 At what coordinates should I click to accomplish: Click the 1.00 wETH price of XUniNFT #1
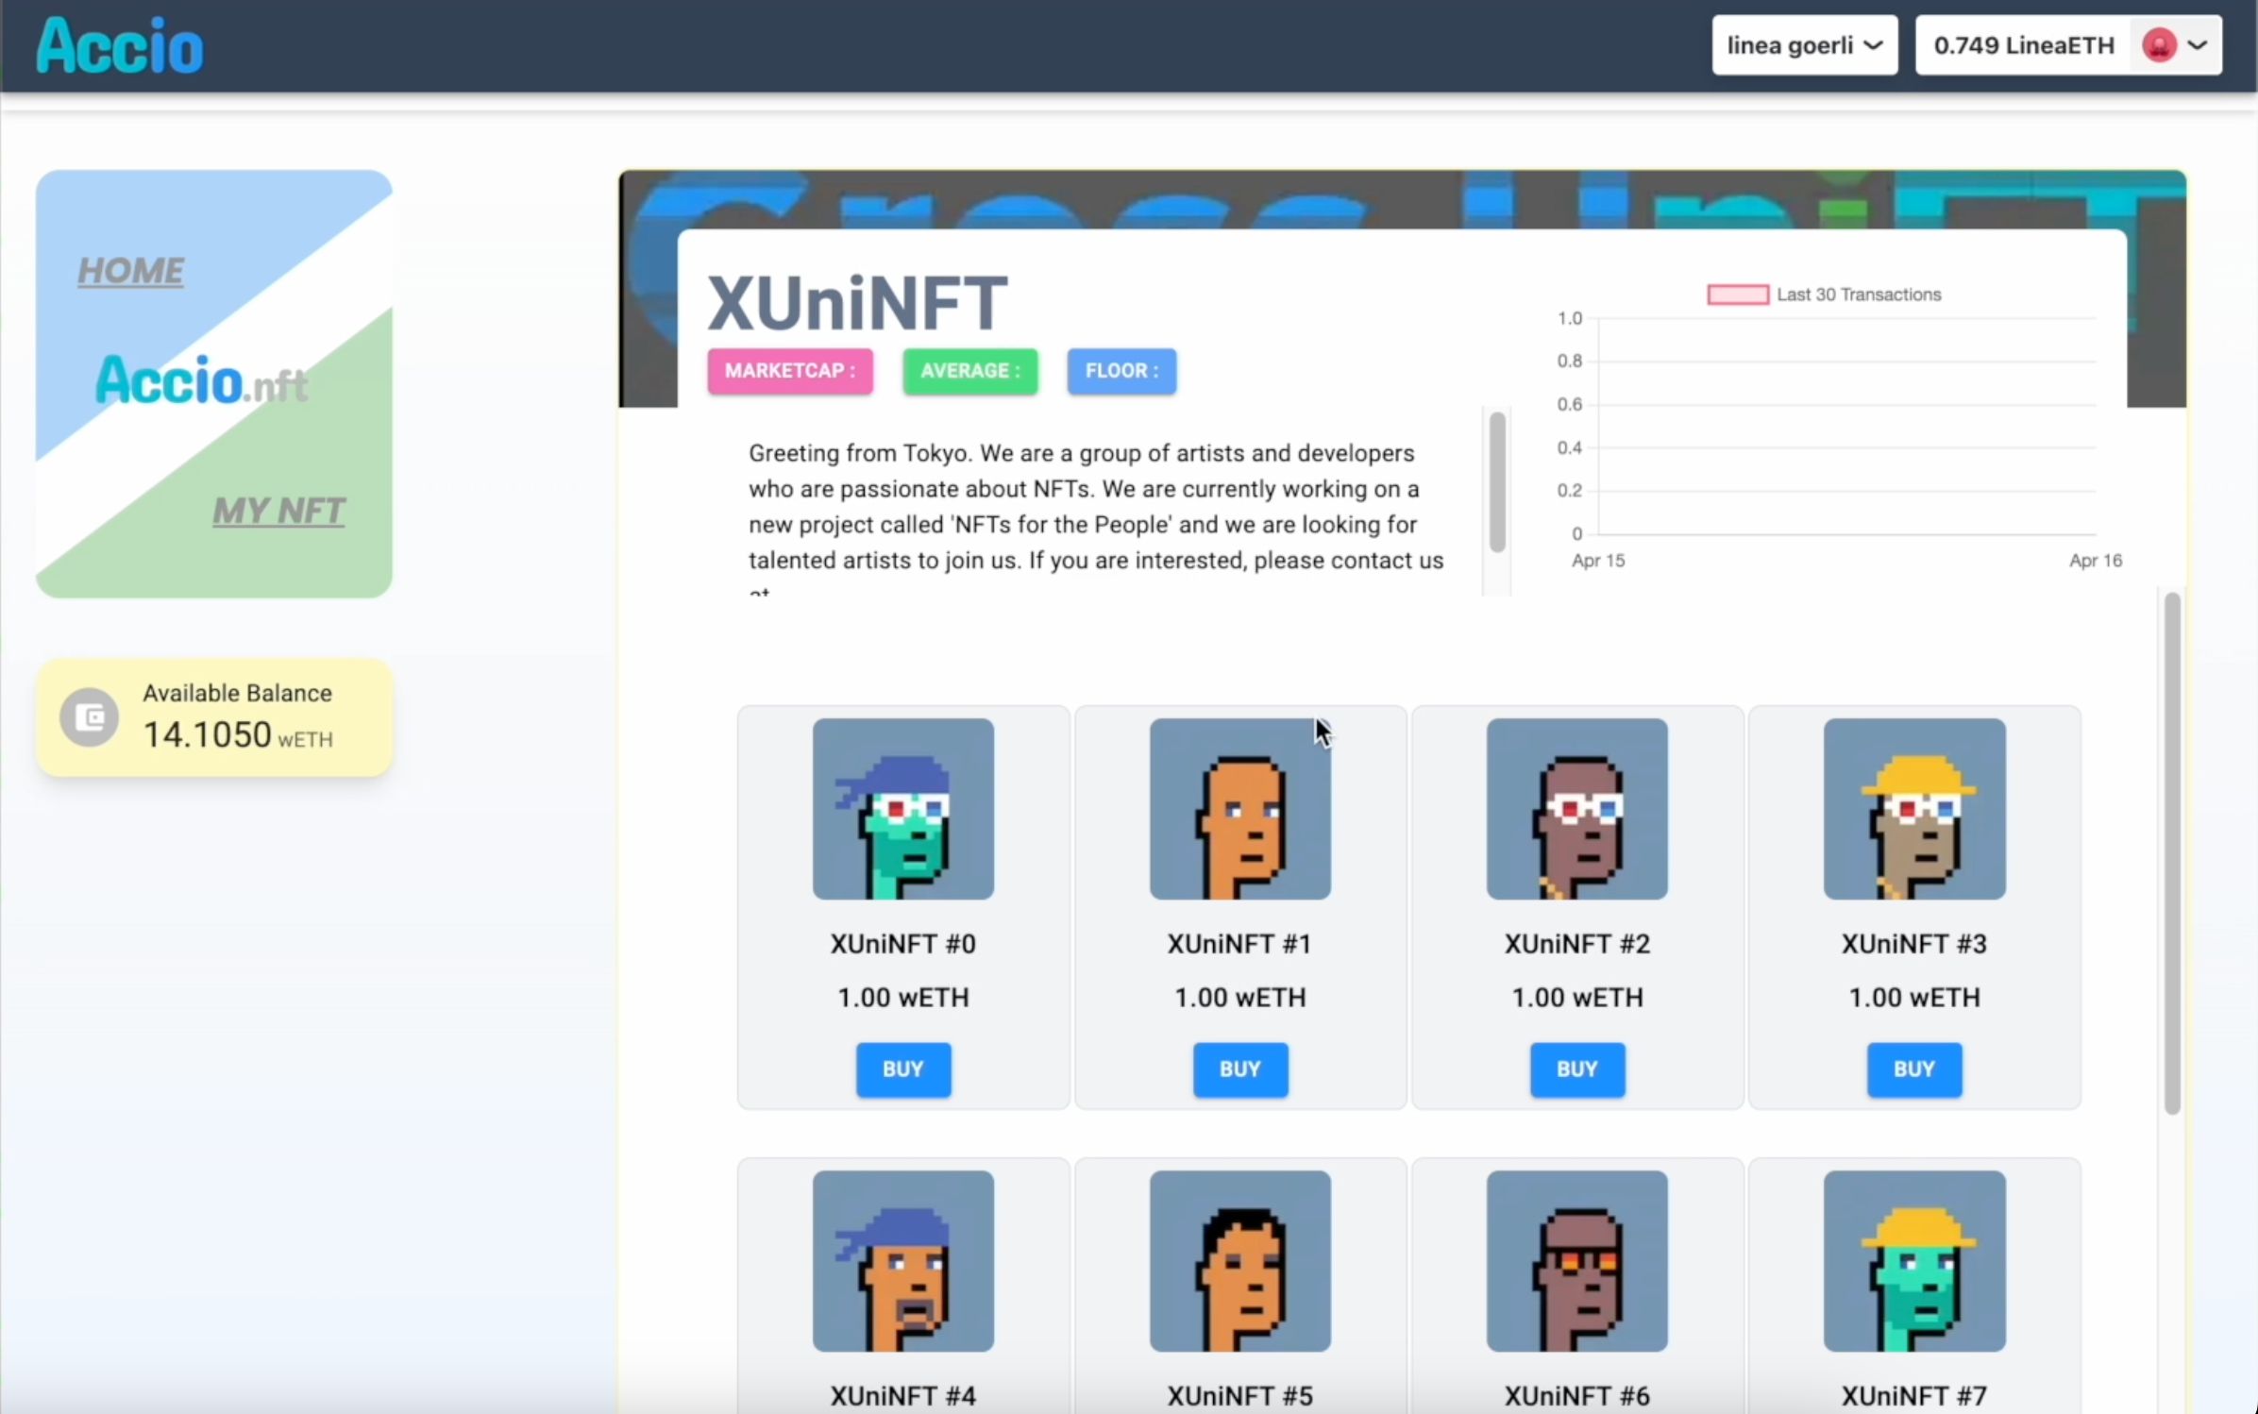click(x=1240, y=998)
